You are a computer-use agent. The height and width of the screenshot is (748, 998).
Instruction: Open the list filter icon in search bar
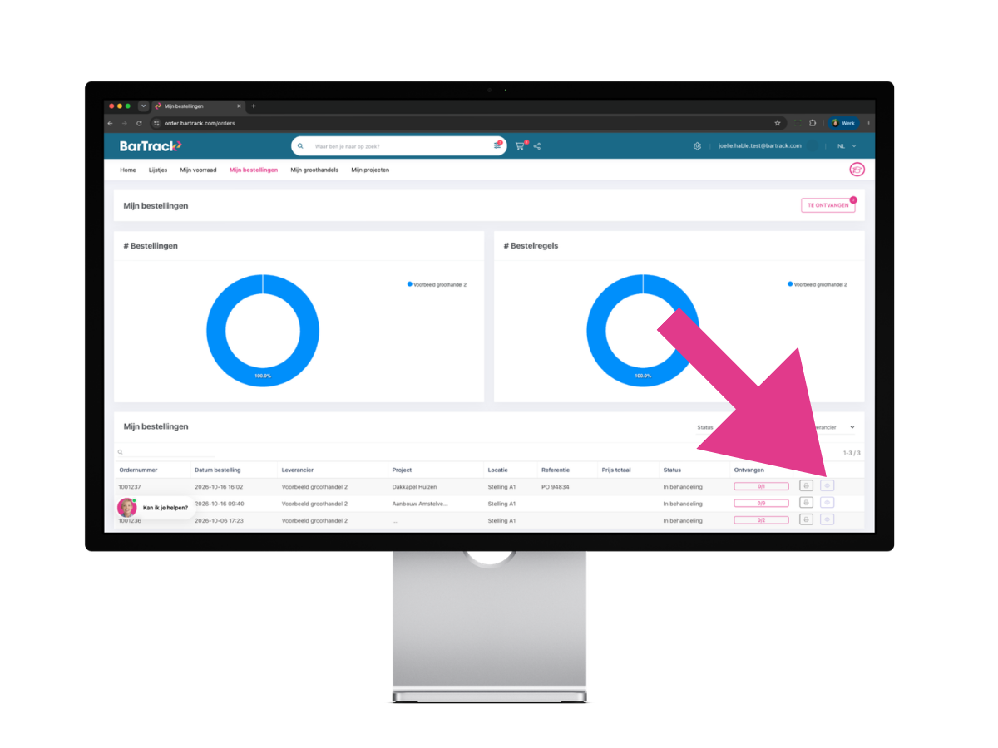(498, 145)
